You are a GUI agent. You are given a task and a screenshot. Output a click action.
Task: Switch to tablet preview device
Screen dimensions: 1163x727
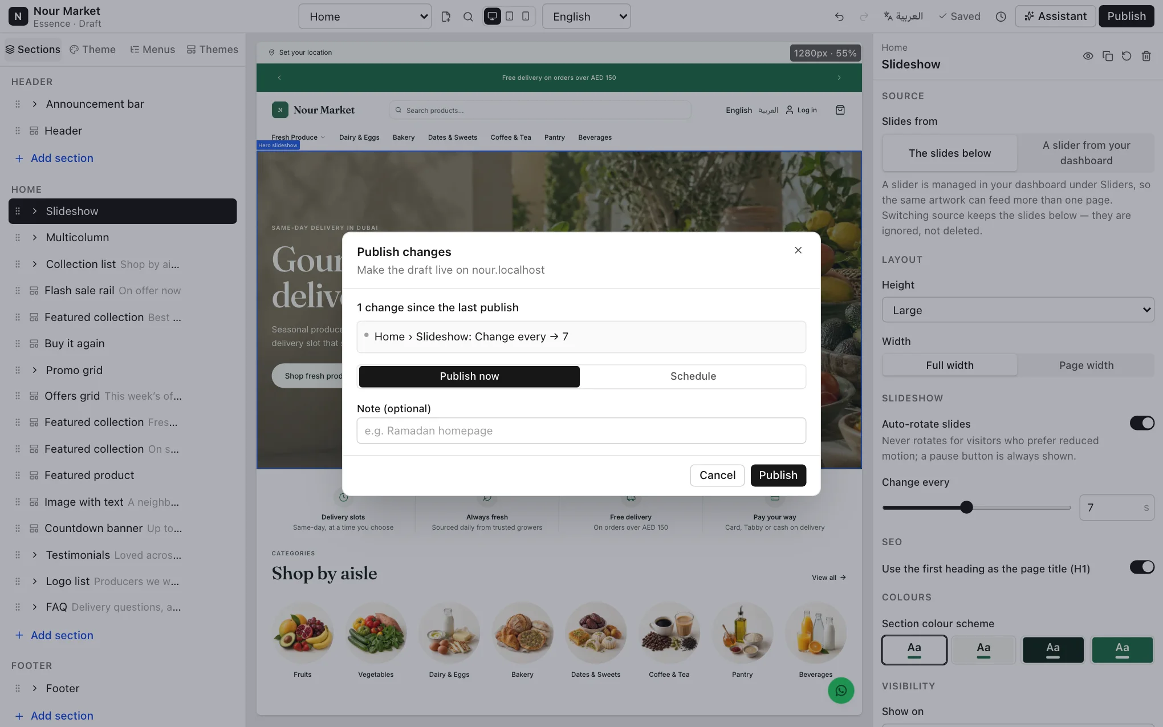point(509,16)
